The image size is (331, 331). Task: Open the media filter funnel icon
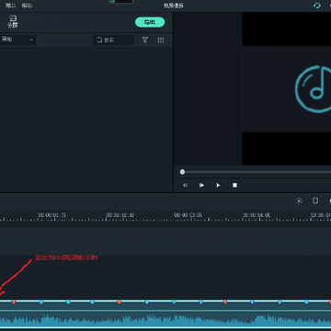(145, 40)
